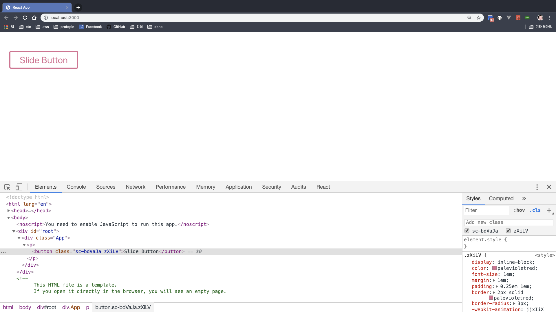Toggle the .cls class editor pane
Image resolution: width=556 pixels, height=312 pixels.
(535, 210)
